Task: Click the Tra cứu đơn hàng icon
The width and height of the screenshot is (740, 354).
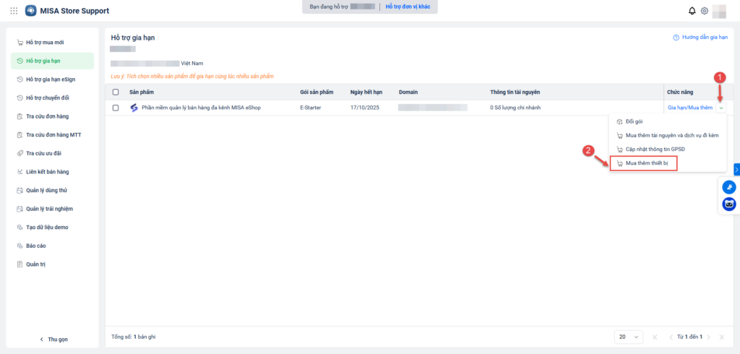Action: pos(20,116)
